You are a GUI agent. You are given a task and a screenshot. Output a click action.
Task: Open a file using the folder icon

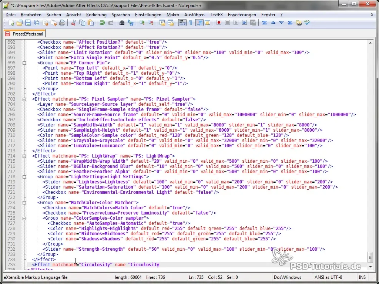(x=20, y=23)
